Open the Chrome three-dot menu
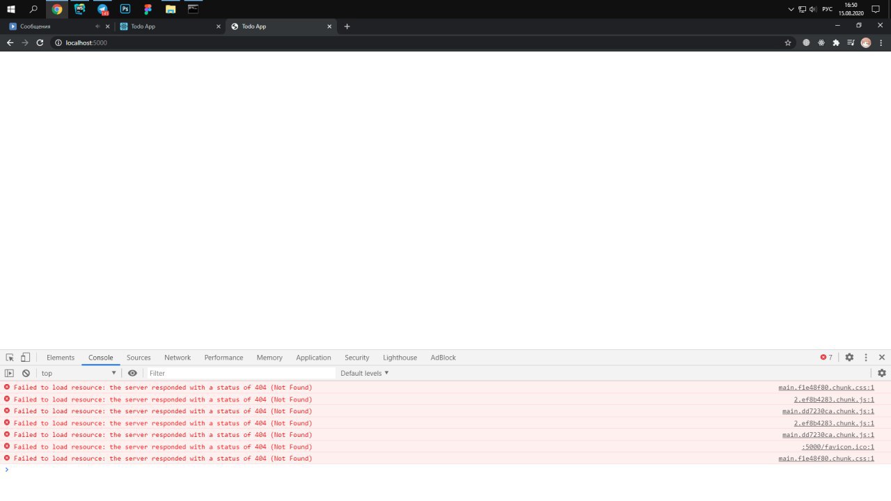 pos(881,42)
